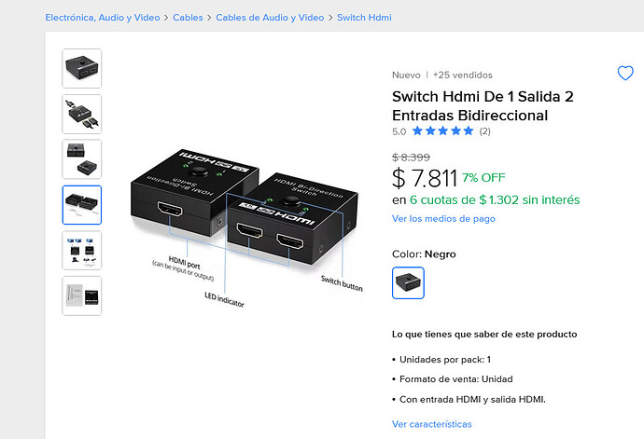
Task: Click the 6 cuotas sin interés text
Action: click(495, 199)
